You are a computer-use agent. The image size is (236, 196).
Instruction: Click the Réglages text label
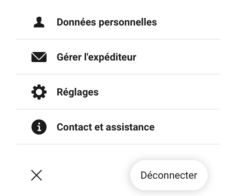point(77,92)
